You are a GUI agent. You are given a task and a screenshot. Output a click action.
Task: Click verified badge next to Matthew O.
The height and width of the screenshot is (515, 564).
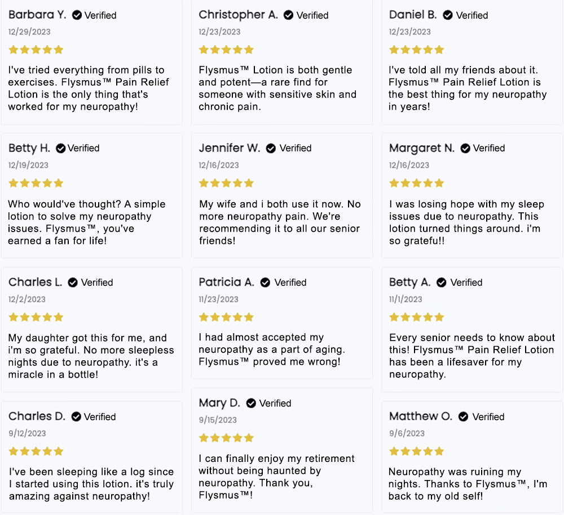click(x=463, y=417)
